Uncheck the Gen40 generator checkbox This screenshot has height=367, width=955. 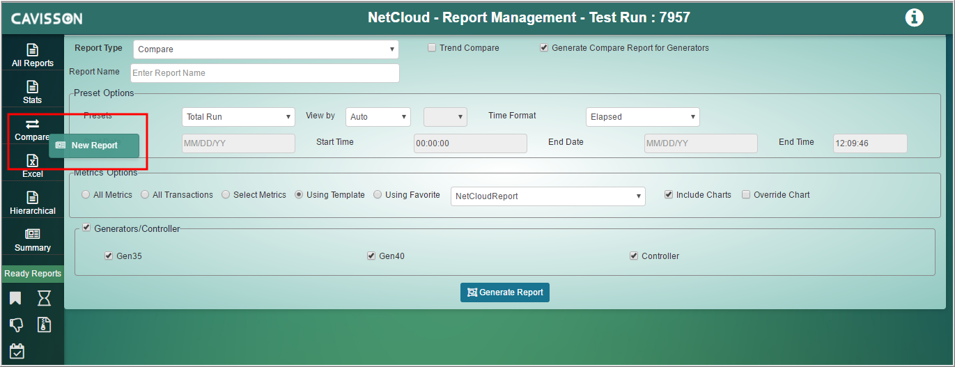click(371, 256)
